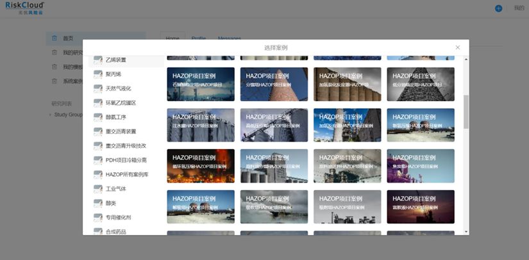529x260 pixels.
Task: Close the 选择案例 dialog
Action: tap(457, 47)
